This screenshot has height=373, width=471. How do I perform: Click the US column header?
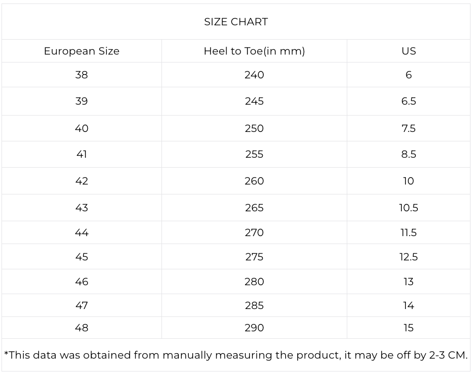[408, 51]
